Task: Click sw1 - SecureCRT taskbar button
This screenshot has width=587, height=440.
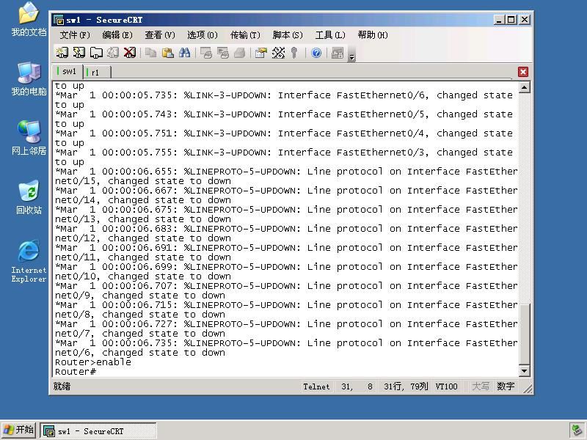Action: (x=98, y=431)
